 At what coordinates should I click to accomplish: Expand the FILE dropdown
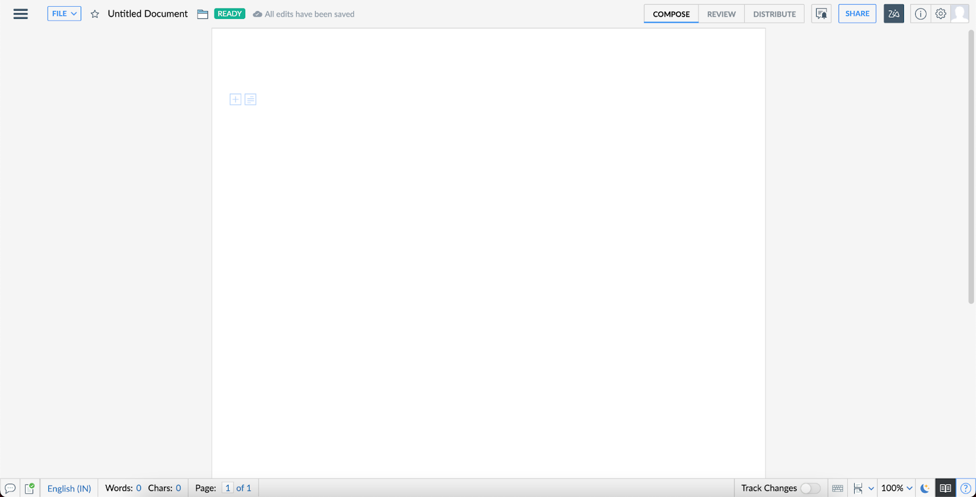point(64,14)
